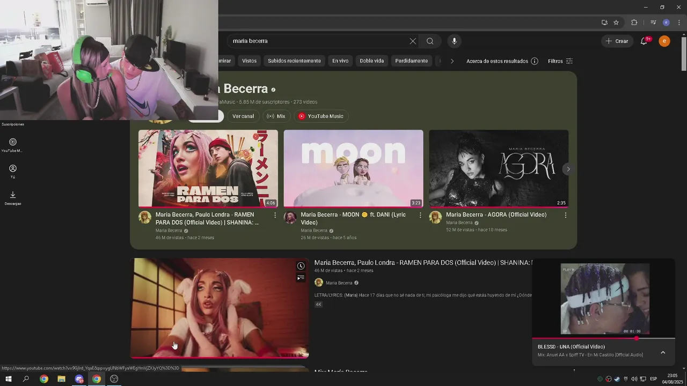Start voice search with the microphone icon
Screen dimensions: 687x386
point(454,41)
